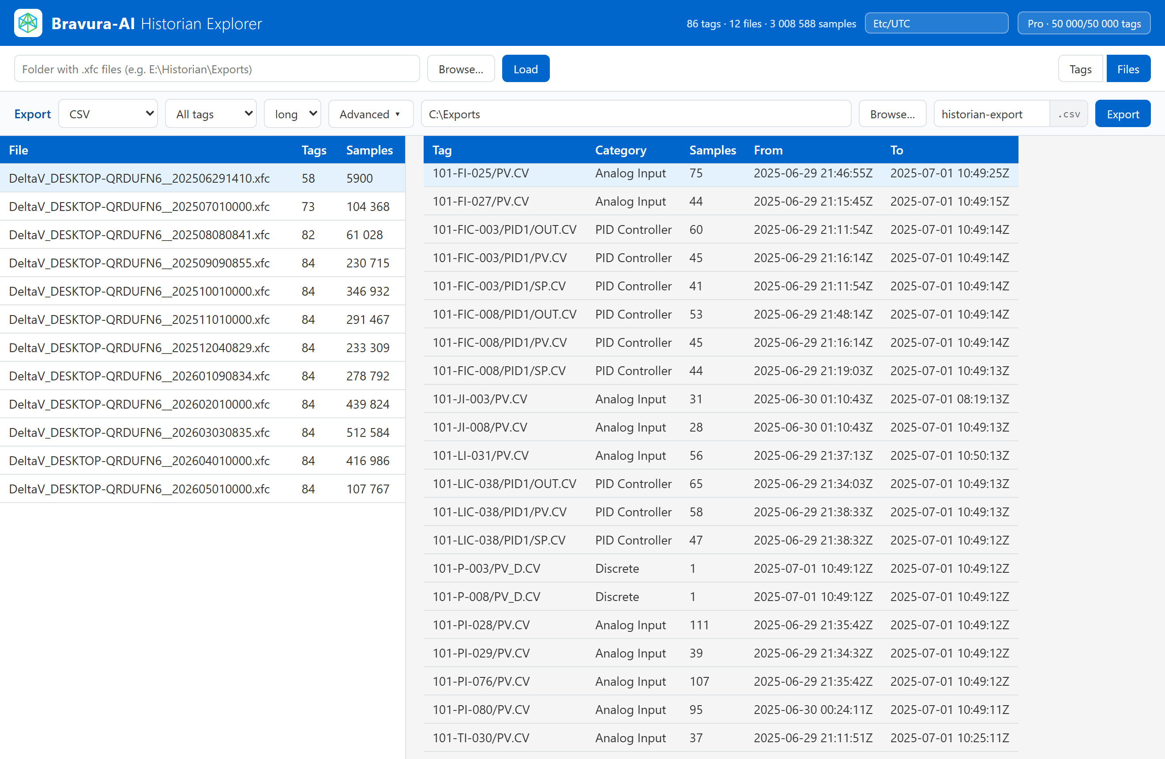Screen dimensions: 1165x759
Task: Select tag row 101-LIC-038/PID1/OUT.CV
Action: click(721, 484)
